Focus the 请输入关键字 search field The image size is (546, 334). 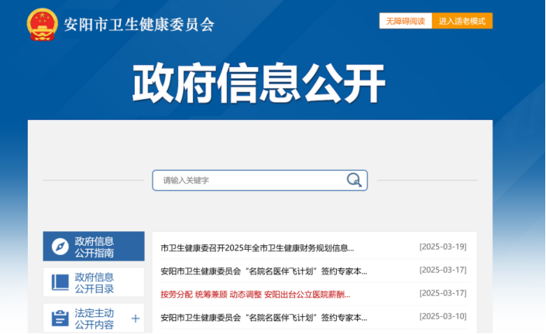pyautogui.click(x=259, y=180)
